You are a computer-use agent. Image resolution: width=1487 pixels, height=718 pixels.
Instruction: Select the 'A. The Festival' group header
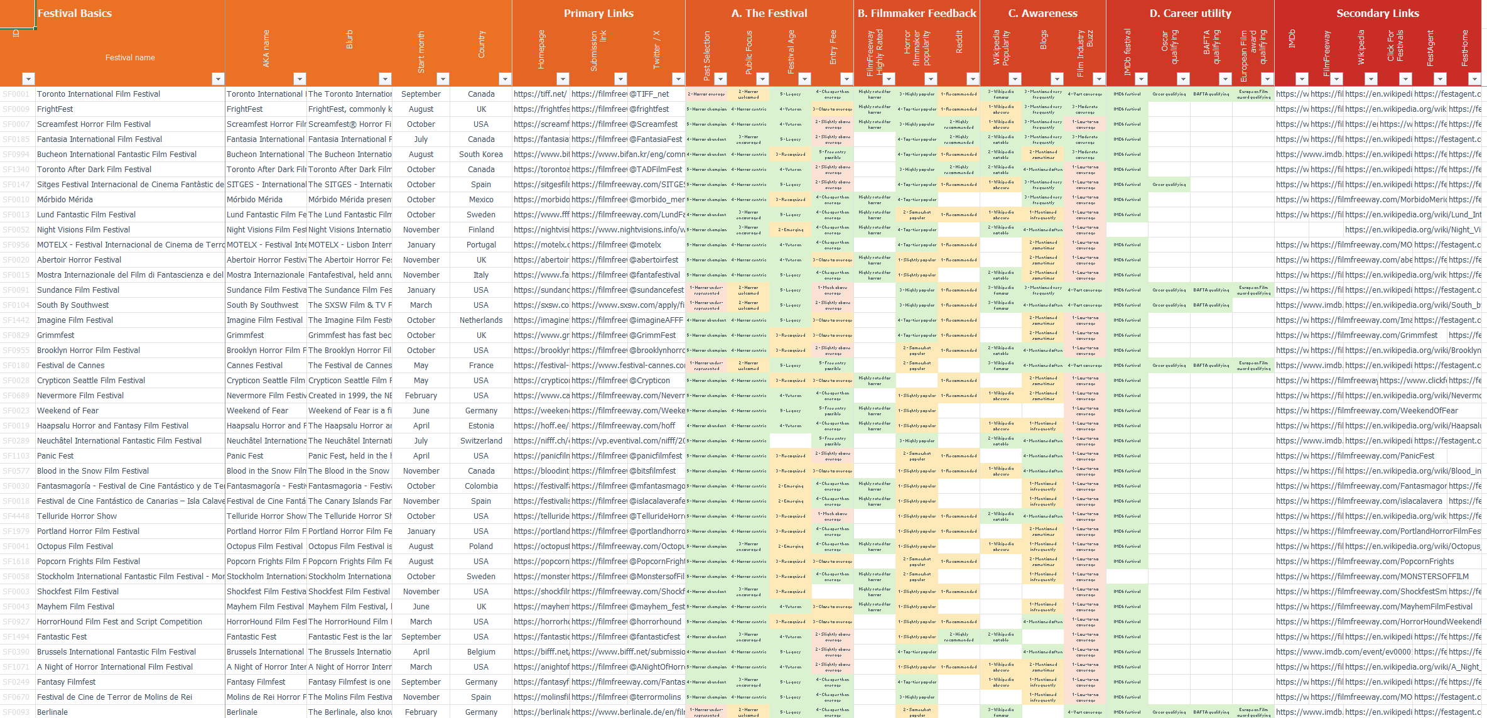pyautogui.click(x=769, y=13)
